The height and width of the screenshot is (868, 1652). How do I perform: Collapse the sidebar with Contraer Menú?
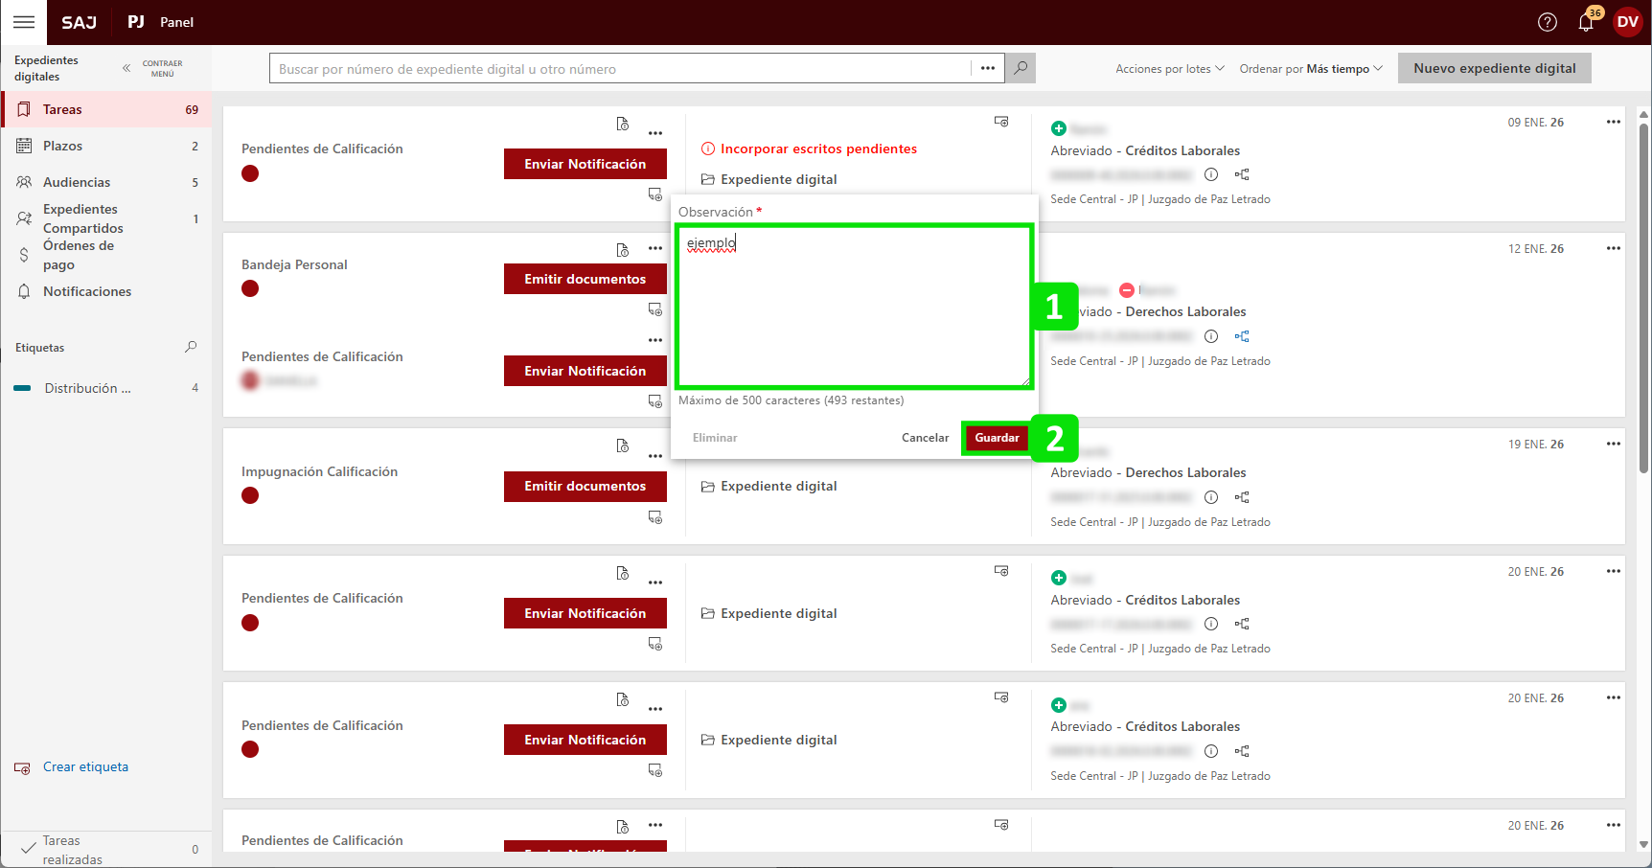click(x=153, y=68)
